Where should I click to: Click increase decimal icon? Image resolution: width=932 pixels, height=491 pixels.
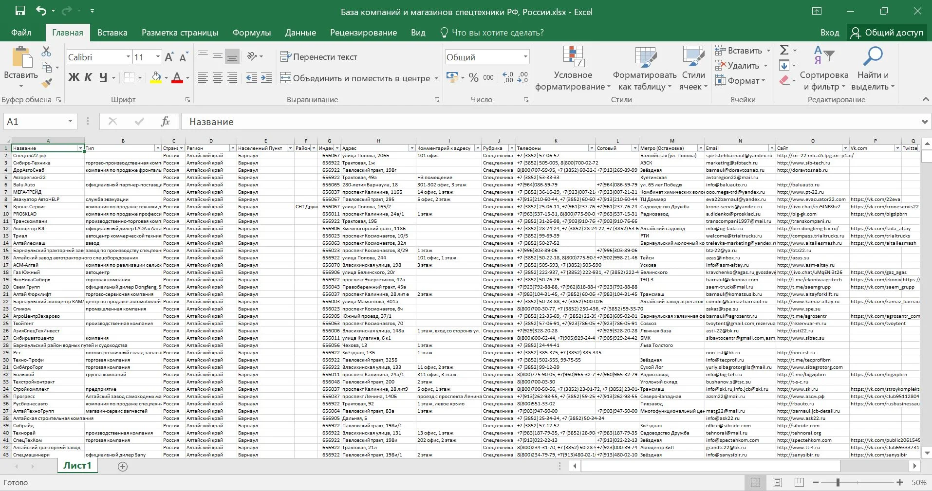[508, 77]
